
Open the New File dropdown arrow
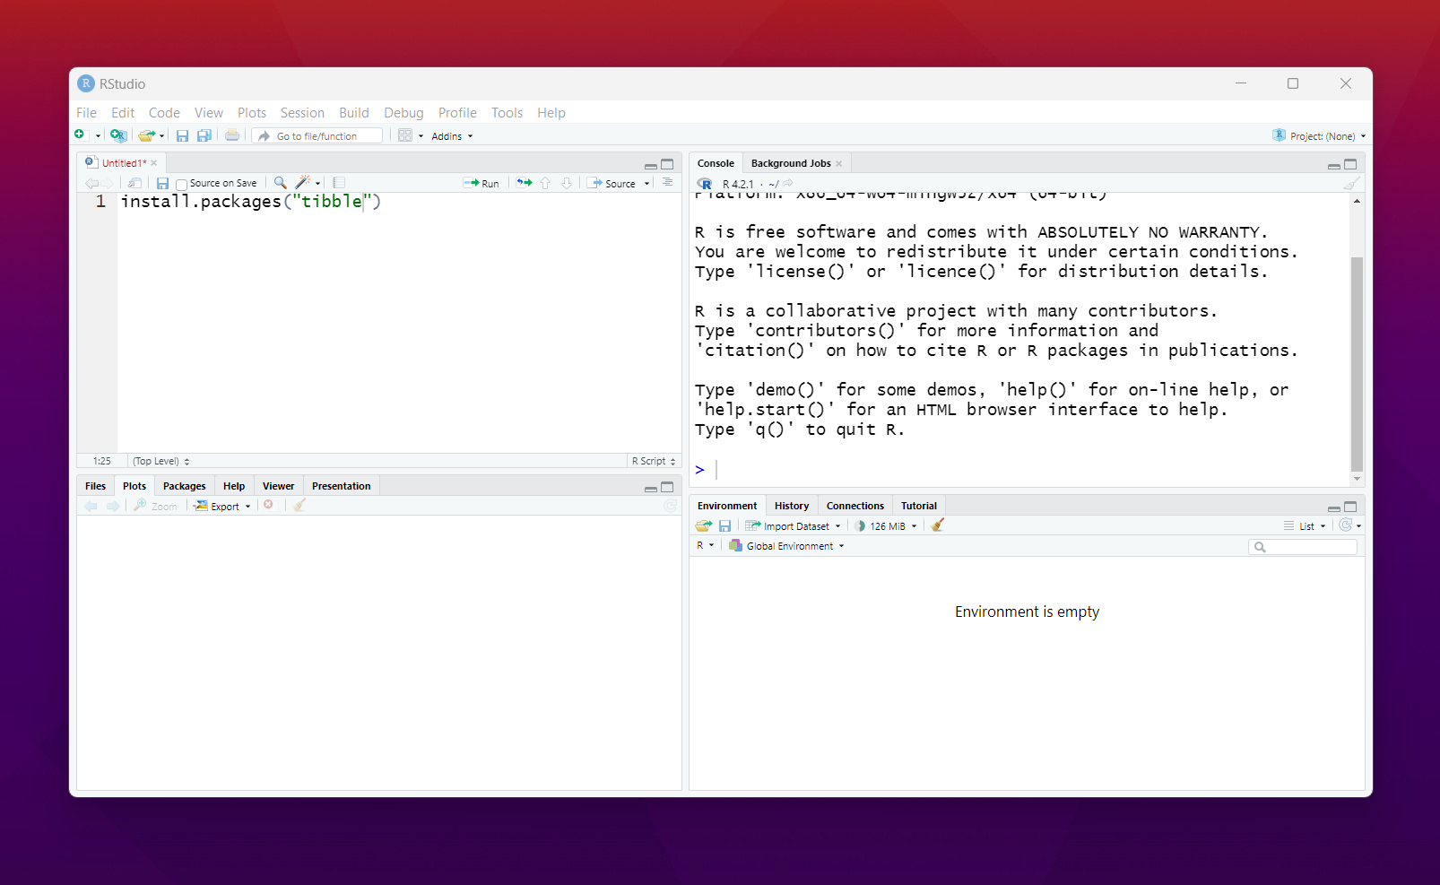coord(98,136)
